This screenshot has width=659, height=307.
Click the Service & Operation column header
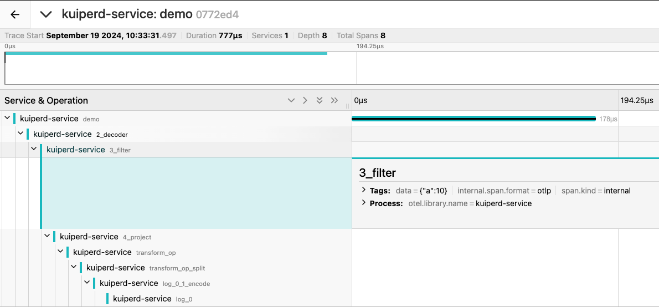pyautogui.click(x=46, y=100)
